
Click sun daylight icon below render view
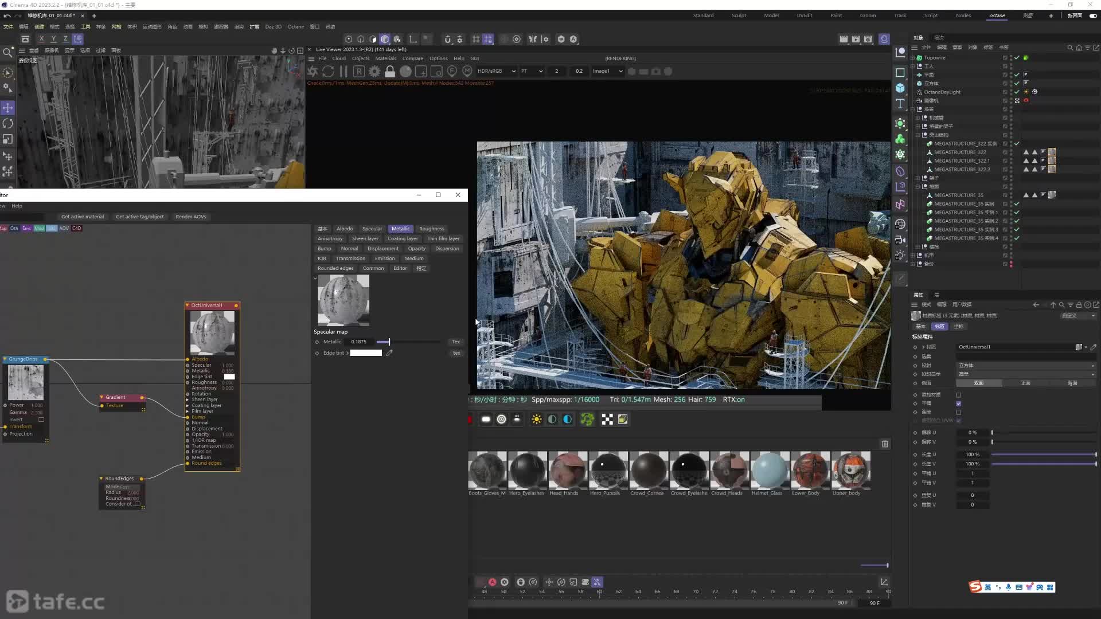click(537, 420)
